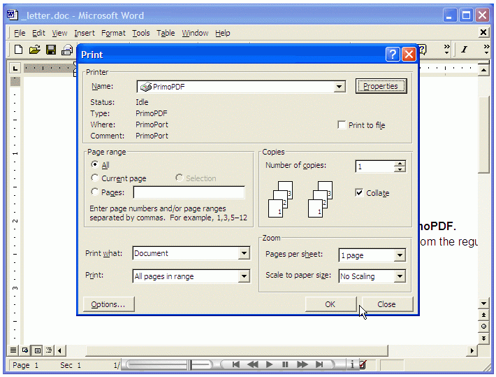The height and width of the screenshot is (377, 496).
Task: Open the File menu
Action: (20, 33)
